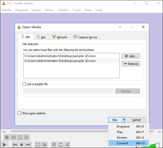Skip to next media track
The width and height of the screenshot is (163, 148).
(28, 145)
